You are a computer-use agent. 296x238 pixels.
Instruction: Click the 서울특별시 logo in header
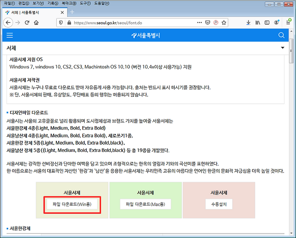[x=146, y=35]
